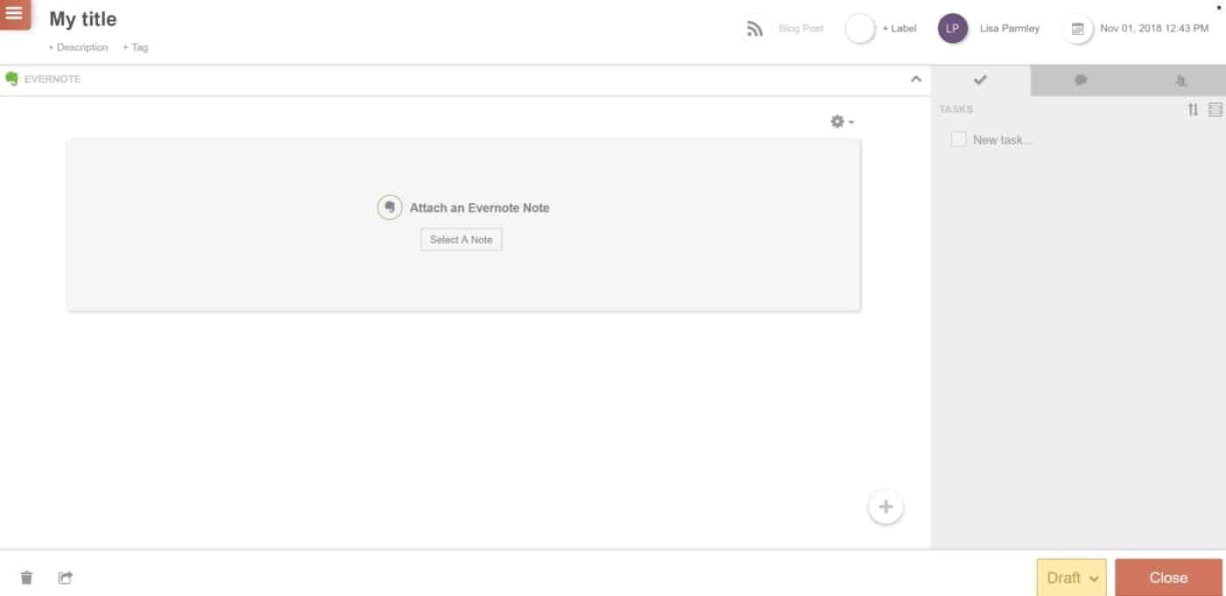Open the Draft status dropdown
This screenshot has height=596, width=1226.
[1072, 578]
